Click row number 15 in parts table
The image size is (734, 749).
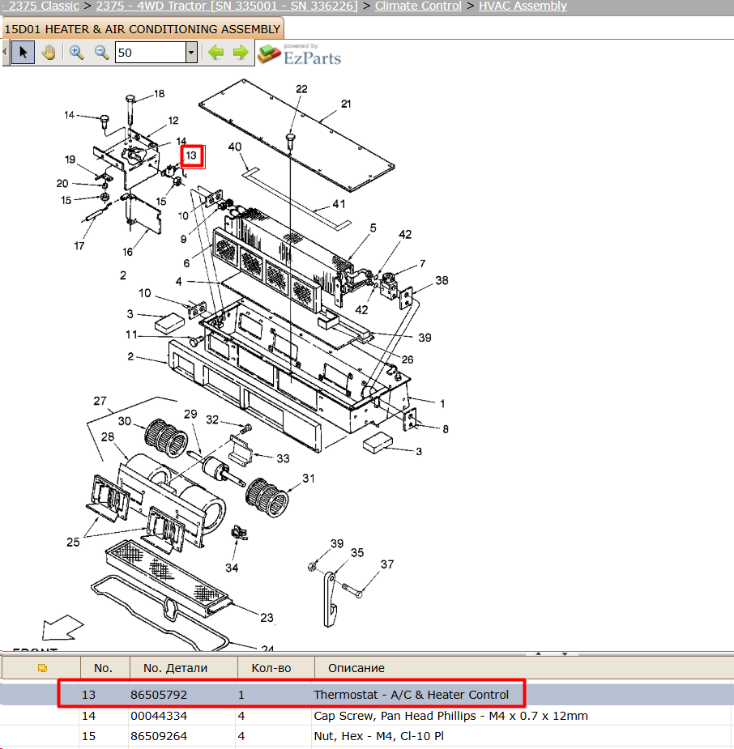pyautogui.click(x=88, y=736)
